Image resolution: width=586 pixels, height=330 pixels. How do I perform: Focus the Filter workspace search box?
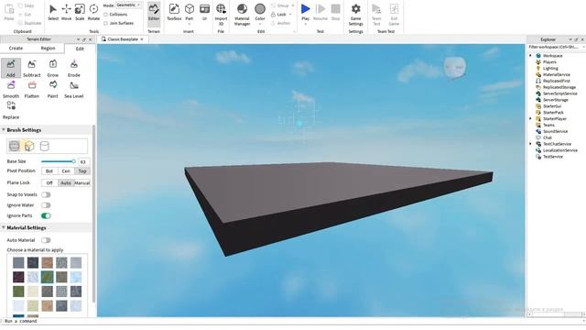click(x=556, y=47)
